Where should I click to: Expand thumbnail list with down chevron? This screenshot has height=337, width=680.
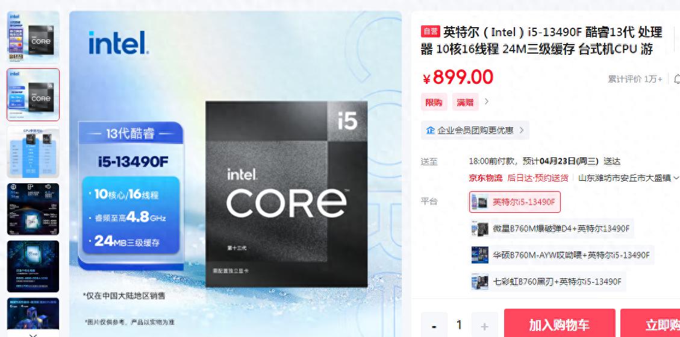[x=33, y=334]
